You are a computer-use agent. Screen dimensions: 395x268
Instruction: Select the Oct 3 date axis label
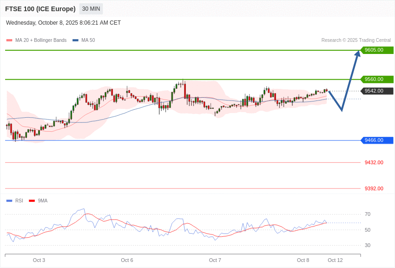pos(39,260)
